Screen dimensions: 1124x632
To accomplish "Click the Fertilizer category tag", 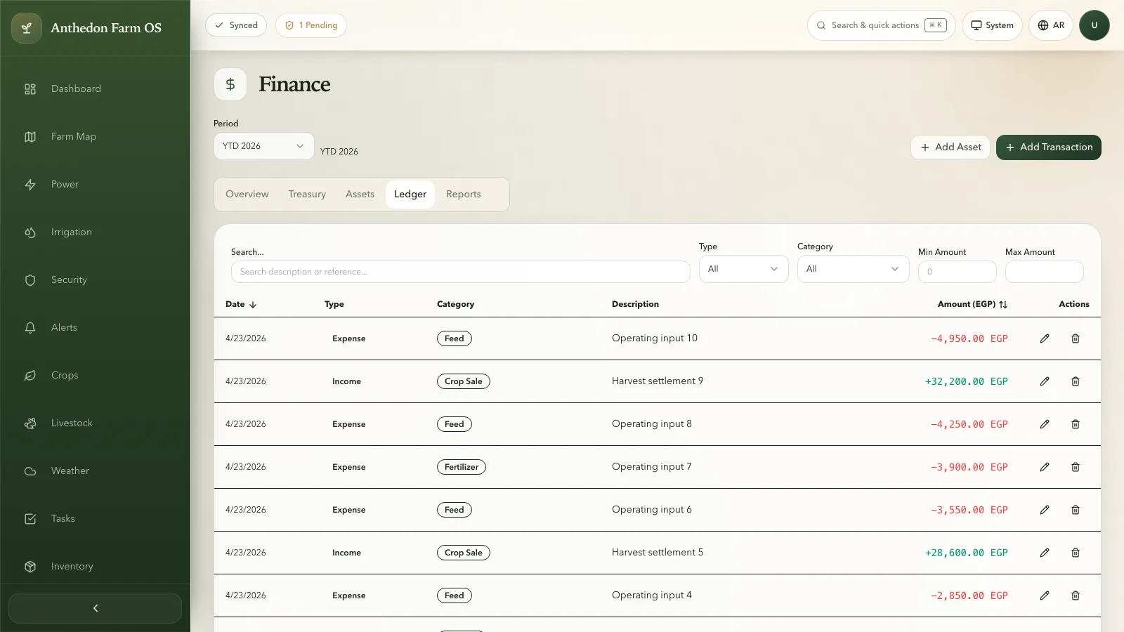I will coord(462,467).
